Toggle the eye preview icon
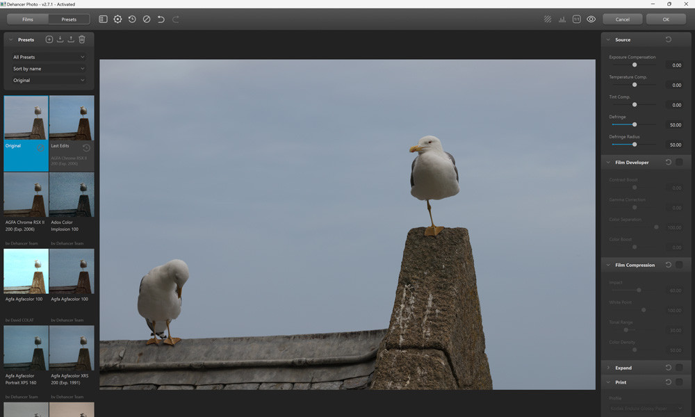This screenshot has height=417, width=695. click(x=591, y=19)
